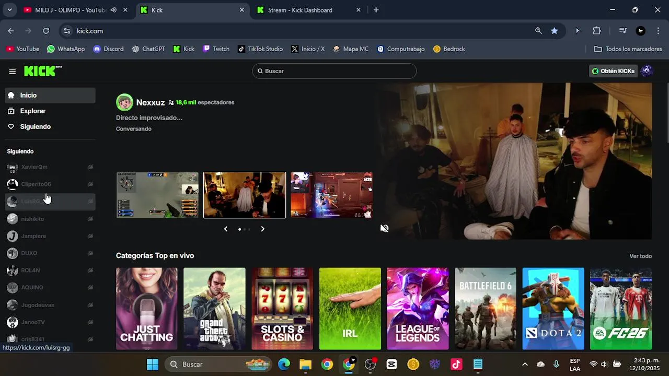The image size is (669, 376).
Task: Open the Kick hamburger sidebar menu
Action: [x=12, y=71]
